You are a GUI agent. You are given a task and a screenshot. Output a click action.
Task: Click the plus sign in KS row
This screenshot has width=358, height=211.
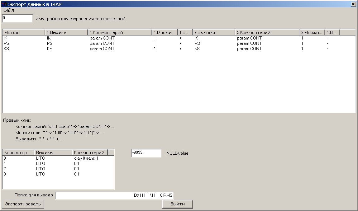pyautogui.click(x=181, y=49)
